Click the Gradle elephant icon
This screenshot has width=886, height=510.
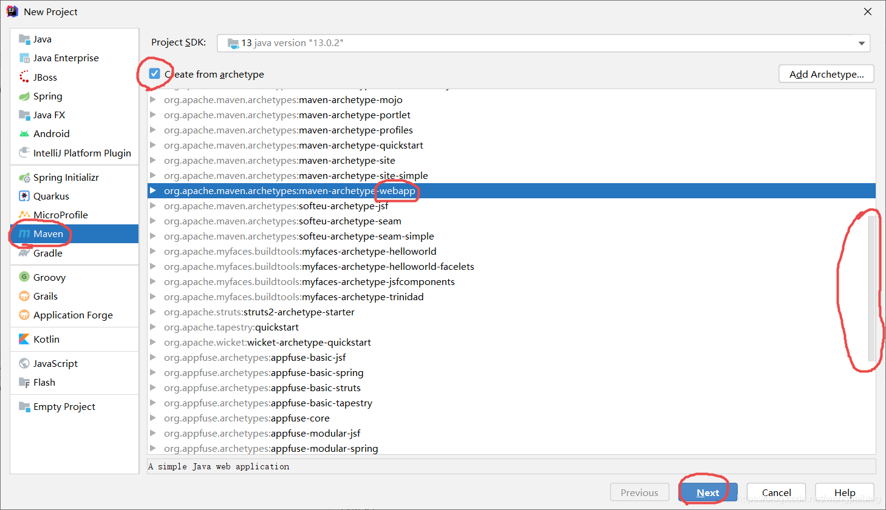24,253
